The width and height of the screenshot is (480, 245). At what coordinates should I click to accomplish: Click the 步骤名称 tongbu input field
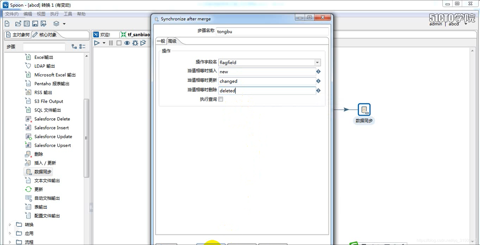[272, 32]
